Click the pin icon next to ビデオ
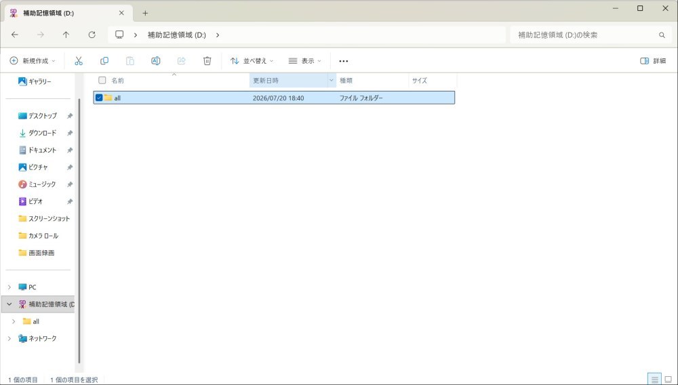The height and width of the screenshot is (385, 678). click(70, 201)
